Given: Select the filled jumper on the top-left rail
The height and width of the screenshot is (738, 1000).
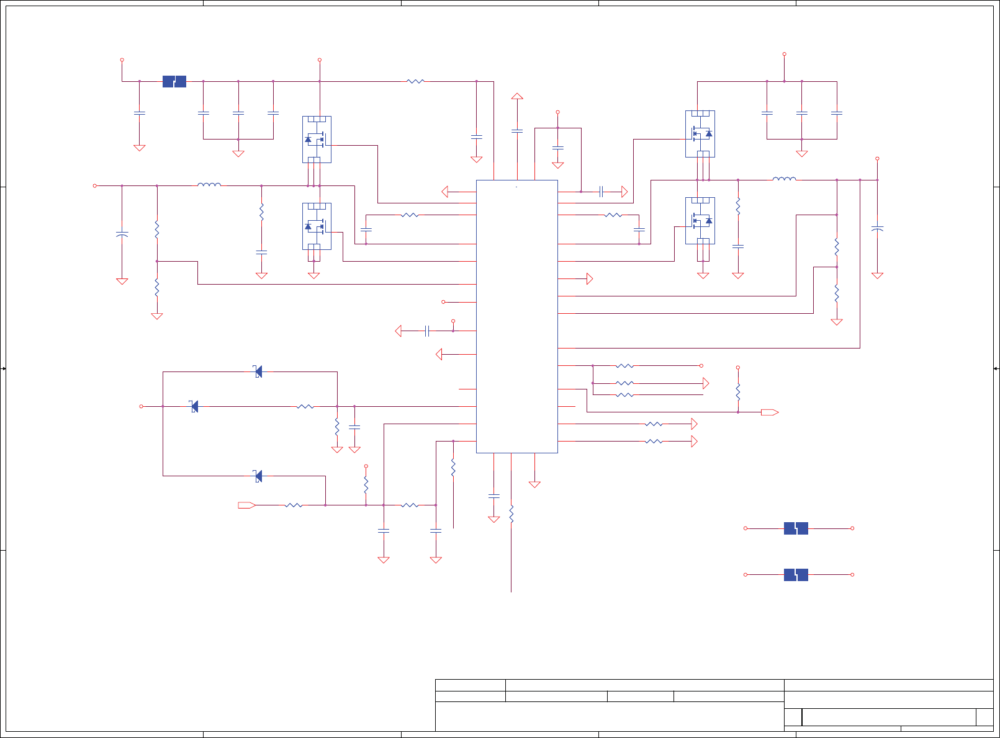Looking at the screenshot, I should 174,81.
